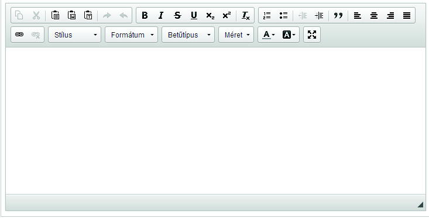The height and width of the screenshot is (218, 429).
Task: Open the text color picker
Action: pyautogui.click(x=269, y=35)
